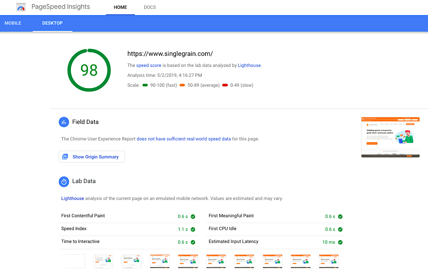
Task: Click the Show Origin Summary button
Action: (92, 157)
